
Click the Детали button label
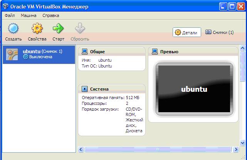[x=190, y=33]
